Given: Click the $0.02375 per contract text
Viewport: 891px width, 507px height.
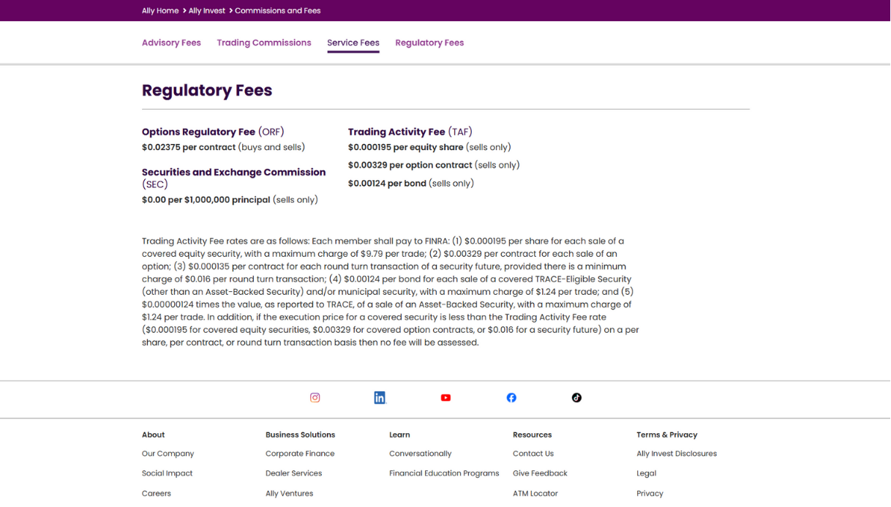Looking at the screenshot, I should coord(189,147).
